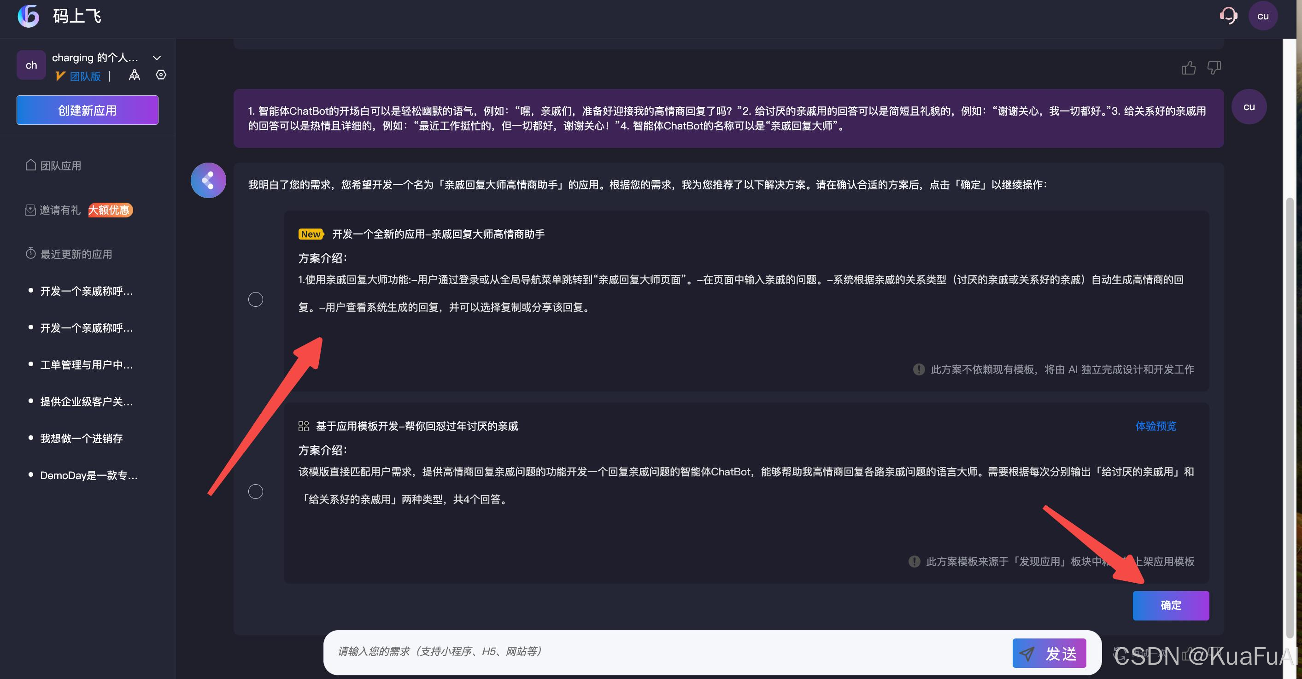Select the brand-new application plan radio button
Viewport: 1302px width, 679px height.
pos(256,299)
